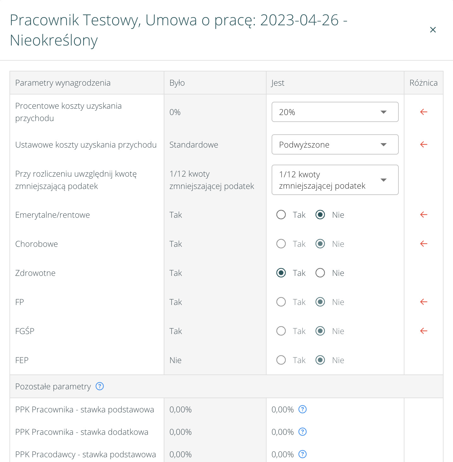Viewport: 453px width, 462px height.
Task: Select Tak for Emerytalne/rentowe
Action: [x=281, y=215]
